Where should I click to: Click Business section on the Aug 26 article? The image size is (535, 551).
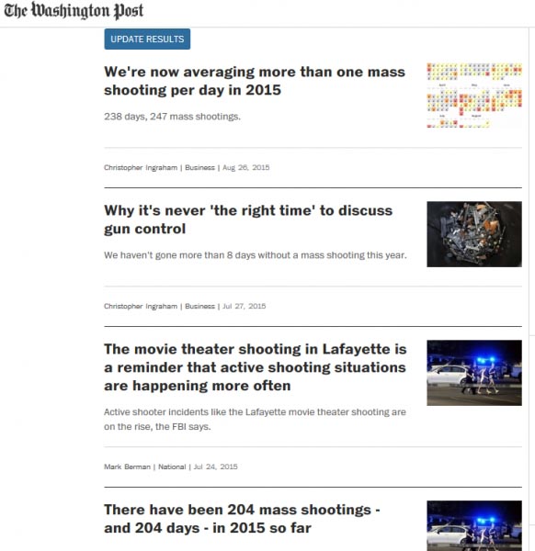click(199, 168)
